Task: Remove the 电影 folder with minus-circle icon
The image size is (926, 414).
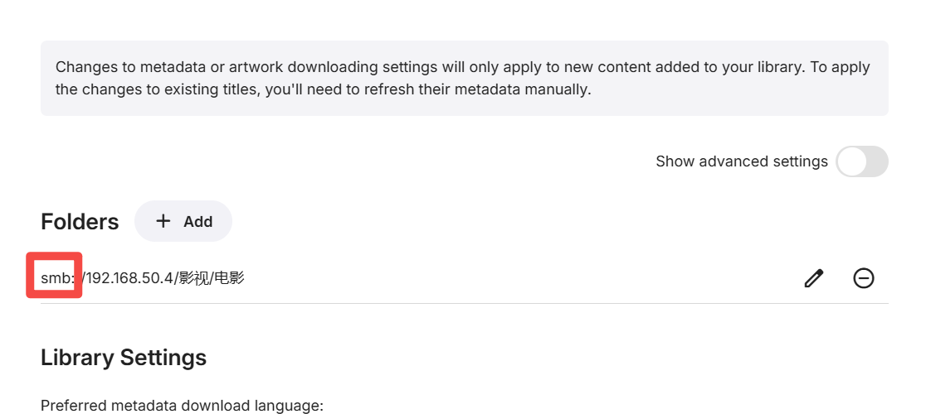Action: [x=864, y=278]
